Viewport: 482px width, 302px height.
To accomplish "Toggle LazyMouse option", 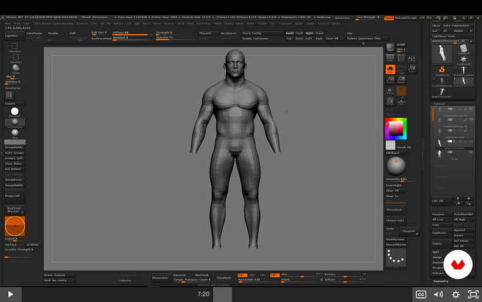I will 35,33.
